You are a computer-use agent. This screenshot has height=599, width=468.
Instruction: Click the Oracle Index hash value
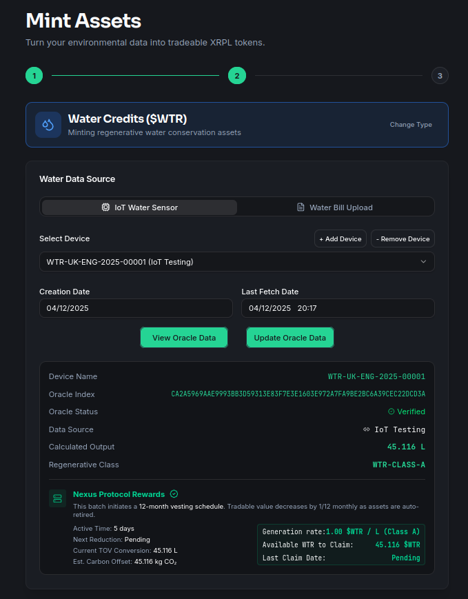(298, 394)
